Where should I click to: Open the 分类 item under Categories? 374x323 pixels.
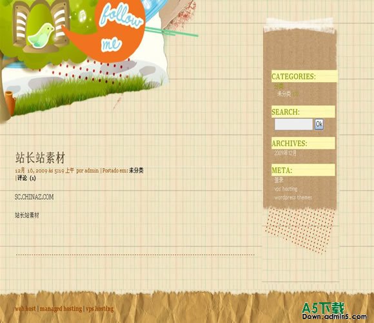(279, 86)
